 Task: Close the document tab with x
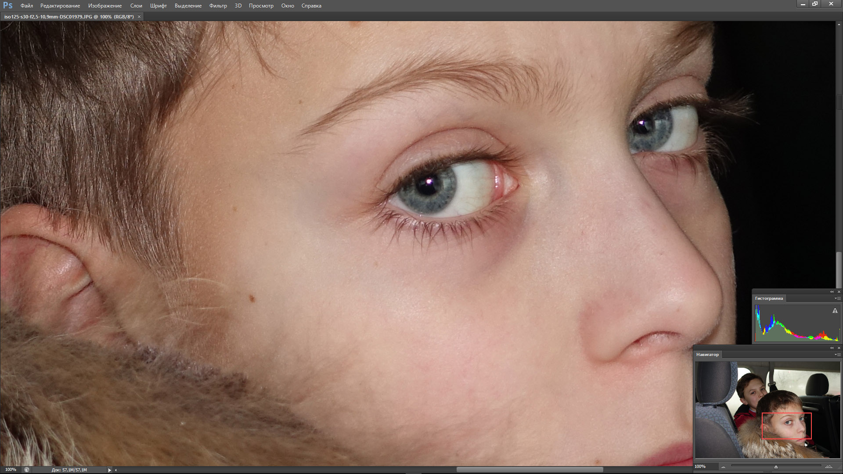tap(139, 17)
